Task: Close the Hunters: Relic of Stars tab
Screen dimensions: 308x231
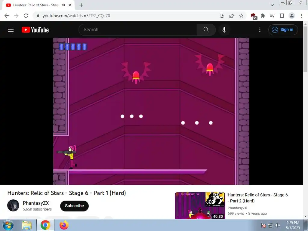Action: point(70,5)
